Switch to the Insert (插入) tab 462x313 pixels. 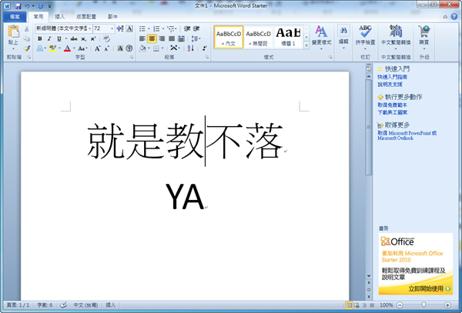[59, 15]
